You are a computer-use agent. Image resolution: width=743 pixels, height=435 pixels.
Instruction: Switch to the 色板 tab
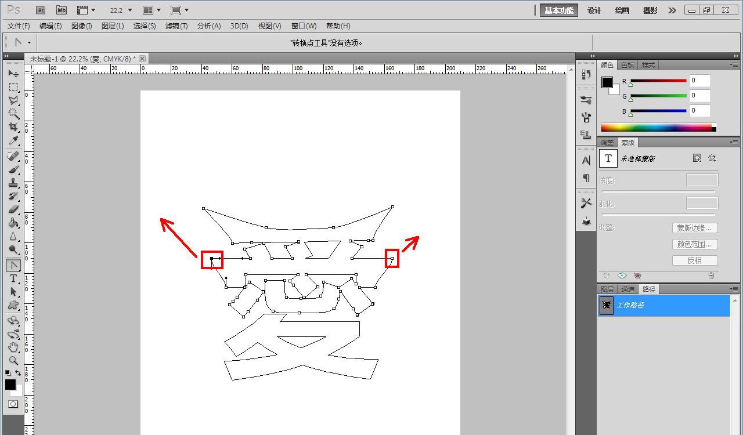[627, 65]
